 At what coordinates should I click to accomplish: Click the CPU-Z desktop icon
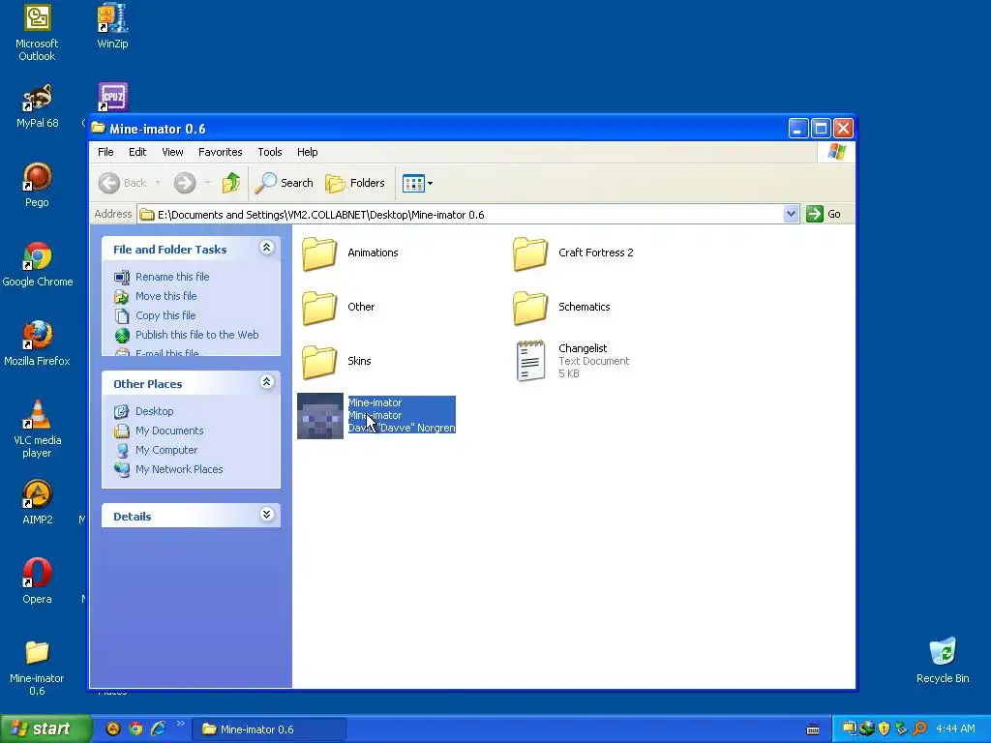(x=112, y=97)
